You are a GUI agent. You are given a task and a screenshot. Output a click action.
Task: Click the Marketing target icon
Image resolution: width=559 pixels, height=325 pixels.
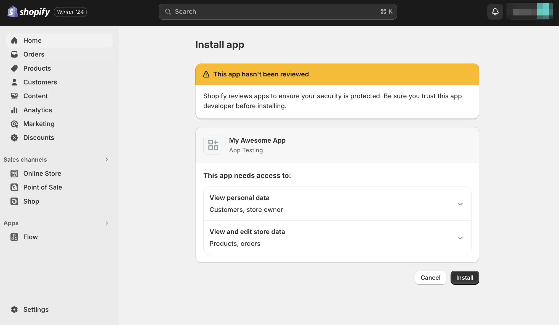pos(14,124)
